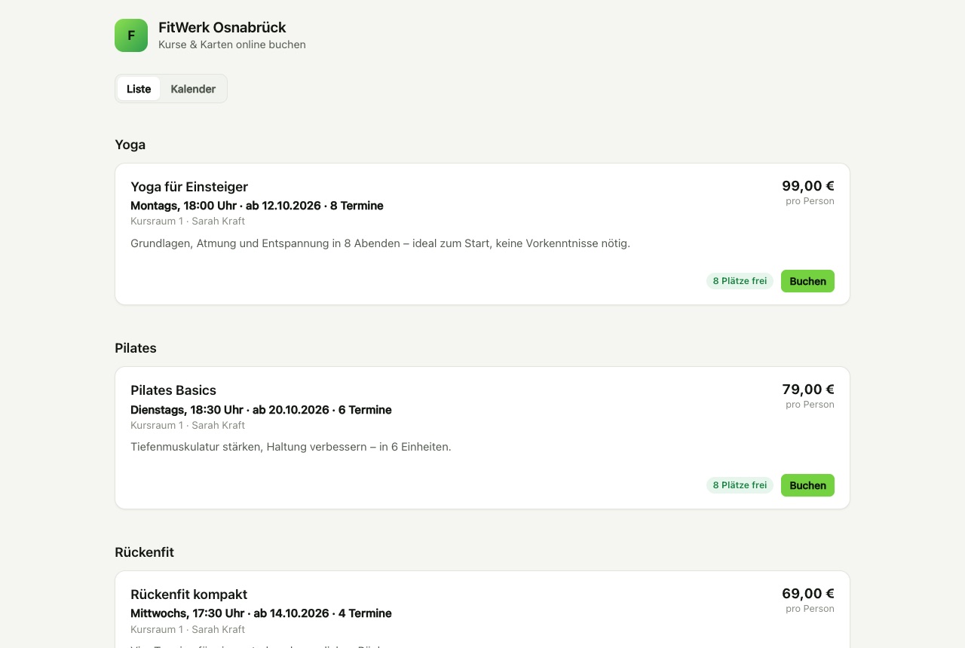This screenshot has width=965, height=648.
Task: Click the 99,00 € price of Yoga course
Action: 808,186
